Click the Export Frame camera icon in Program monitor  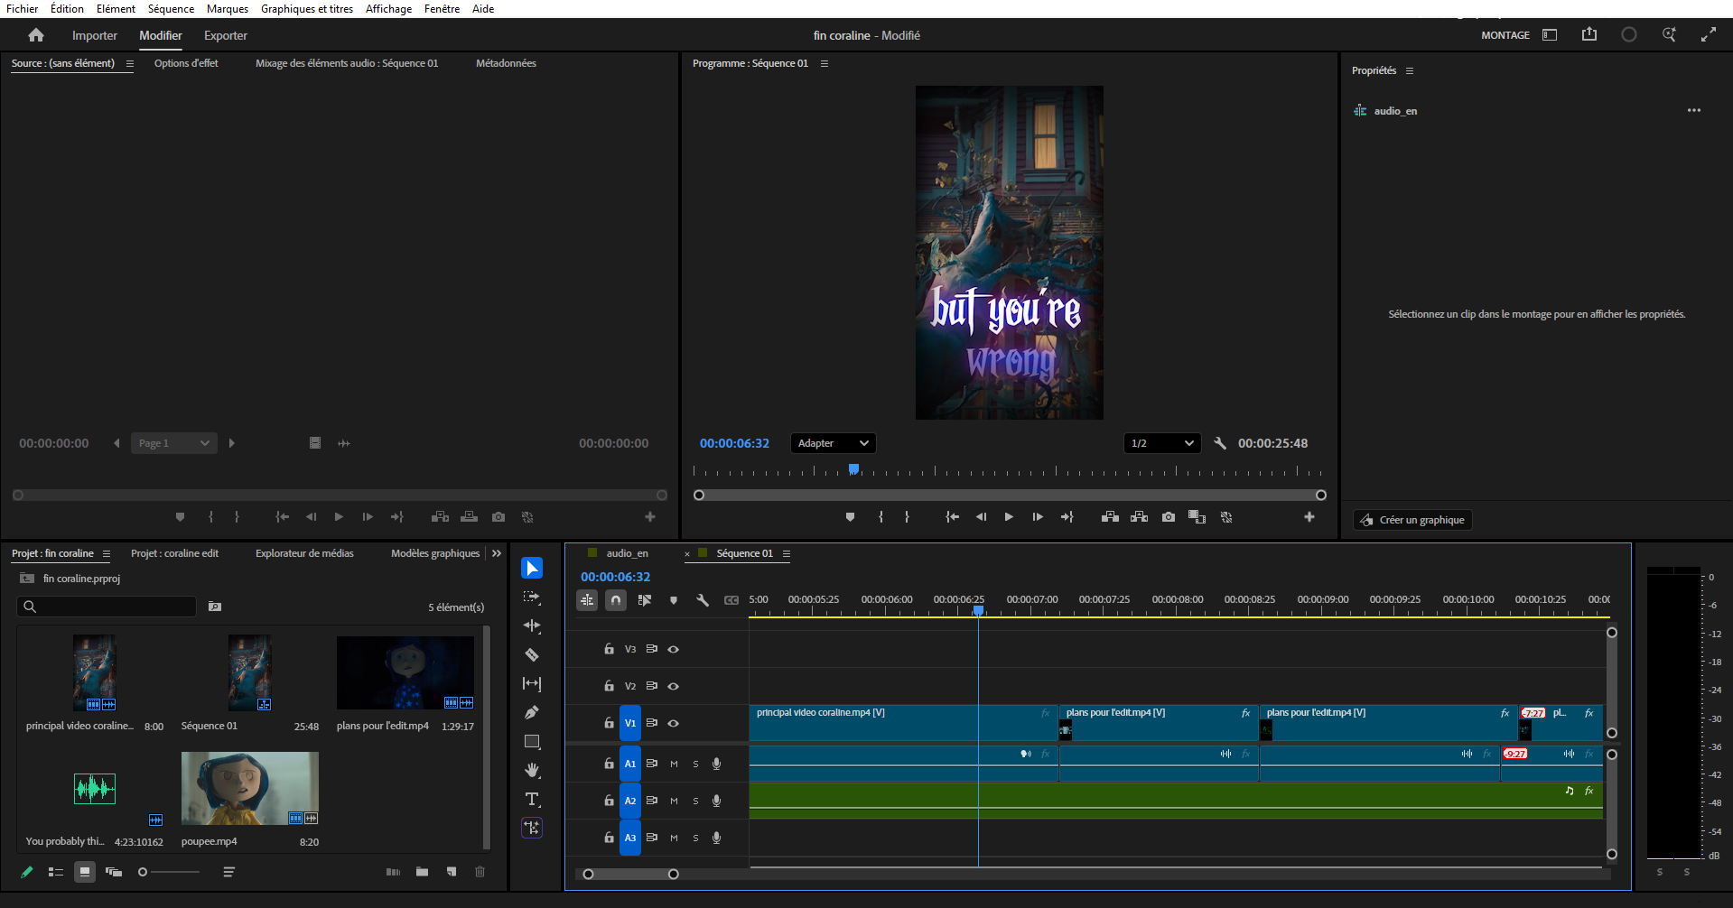[1169, 517]
